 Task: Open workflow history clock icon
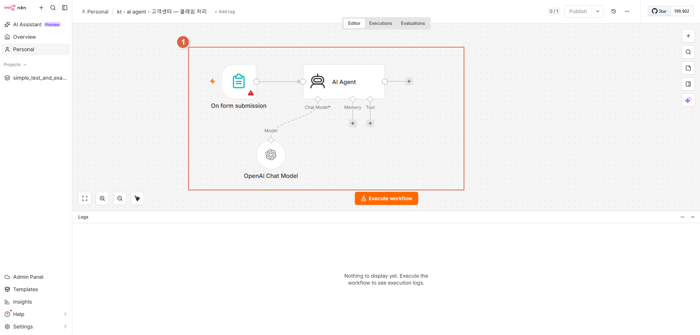pos(614,11)
